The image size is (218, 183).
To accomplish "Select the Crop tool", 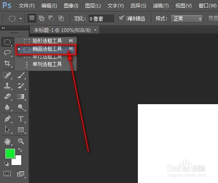I will click(7, 63).
